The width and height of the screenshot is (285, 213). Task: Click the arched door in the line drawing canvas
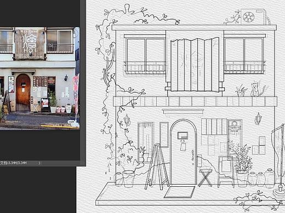(x=184, y=152)
